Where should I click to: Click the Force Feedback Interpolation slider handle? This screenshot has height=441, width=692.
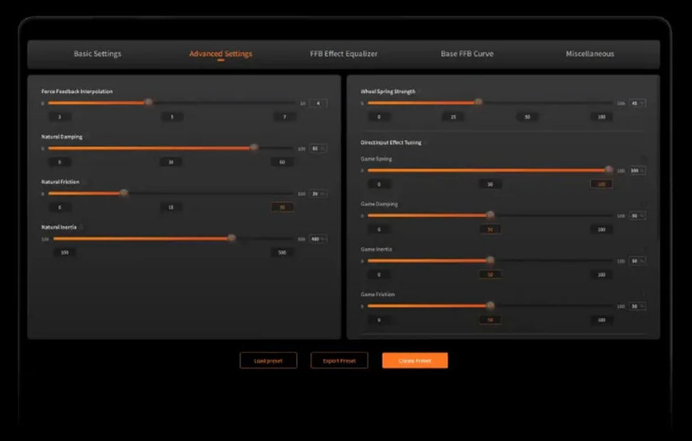coord(148,102)
